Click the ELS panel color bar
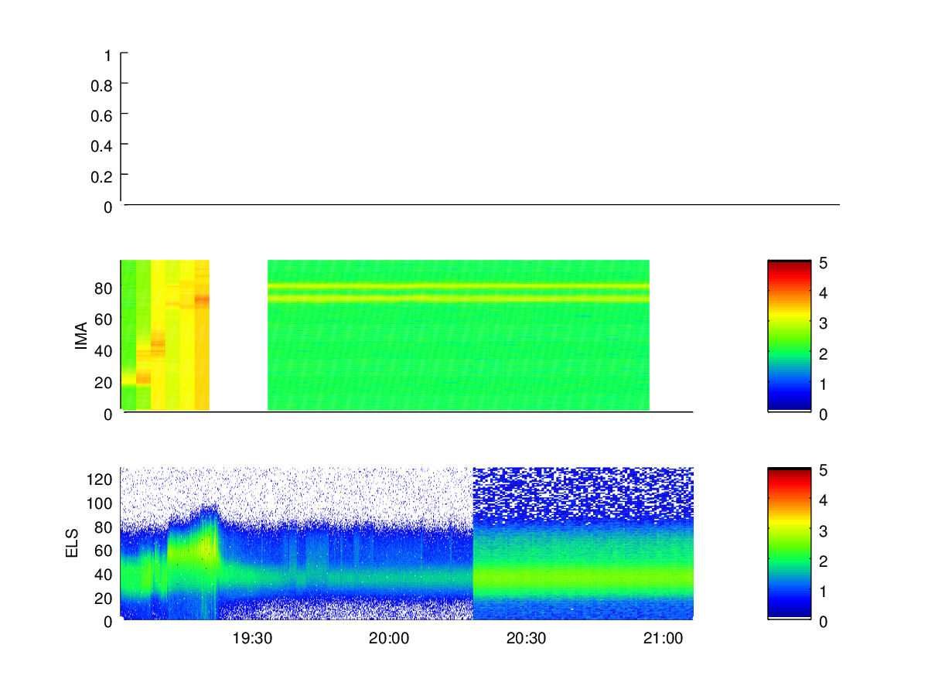The width and height of the screenshot is (928, 696). pos(789,543)
